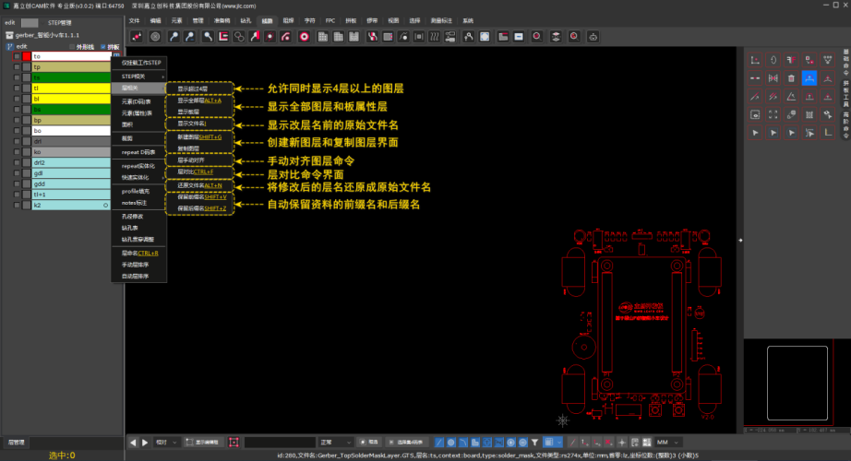Click the two overlapping circles toolbar icon

click(239, 37)
